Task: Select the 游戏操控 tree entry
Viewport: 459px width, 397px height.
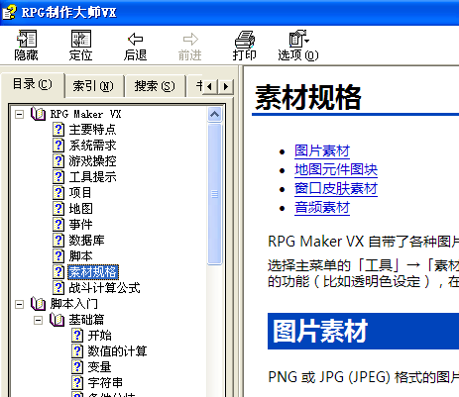Action: tap(92, 161)
